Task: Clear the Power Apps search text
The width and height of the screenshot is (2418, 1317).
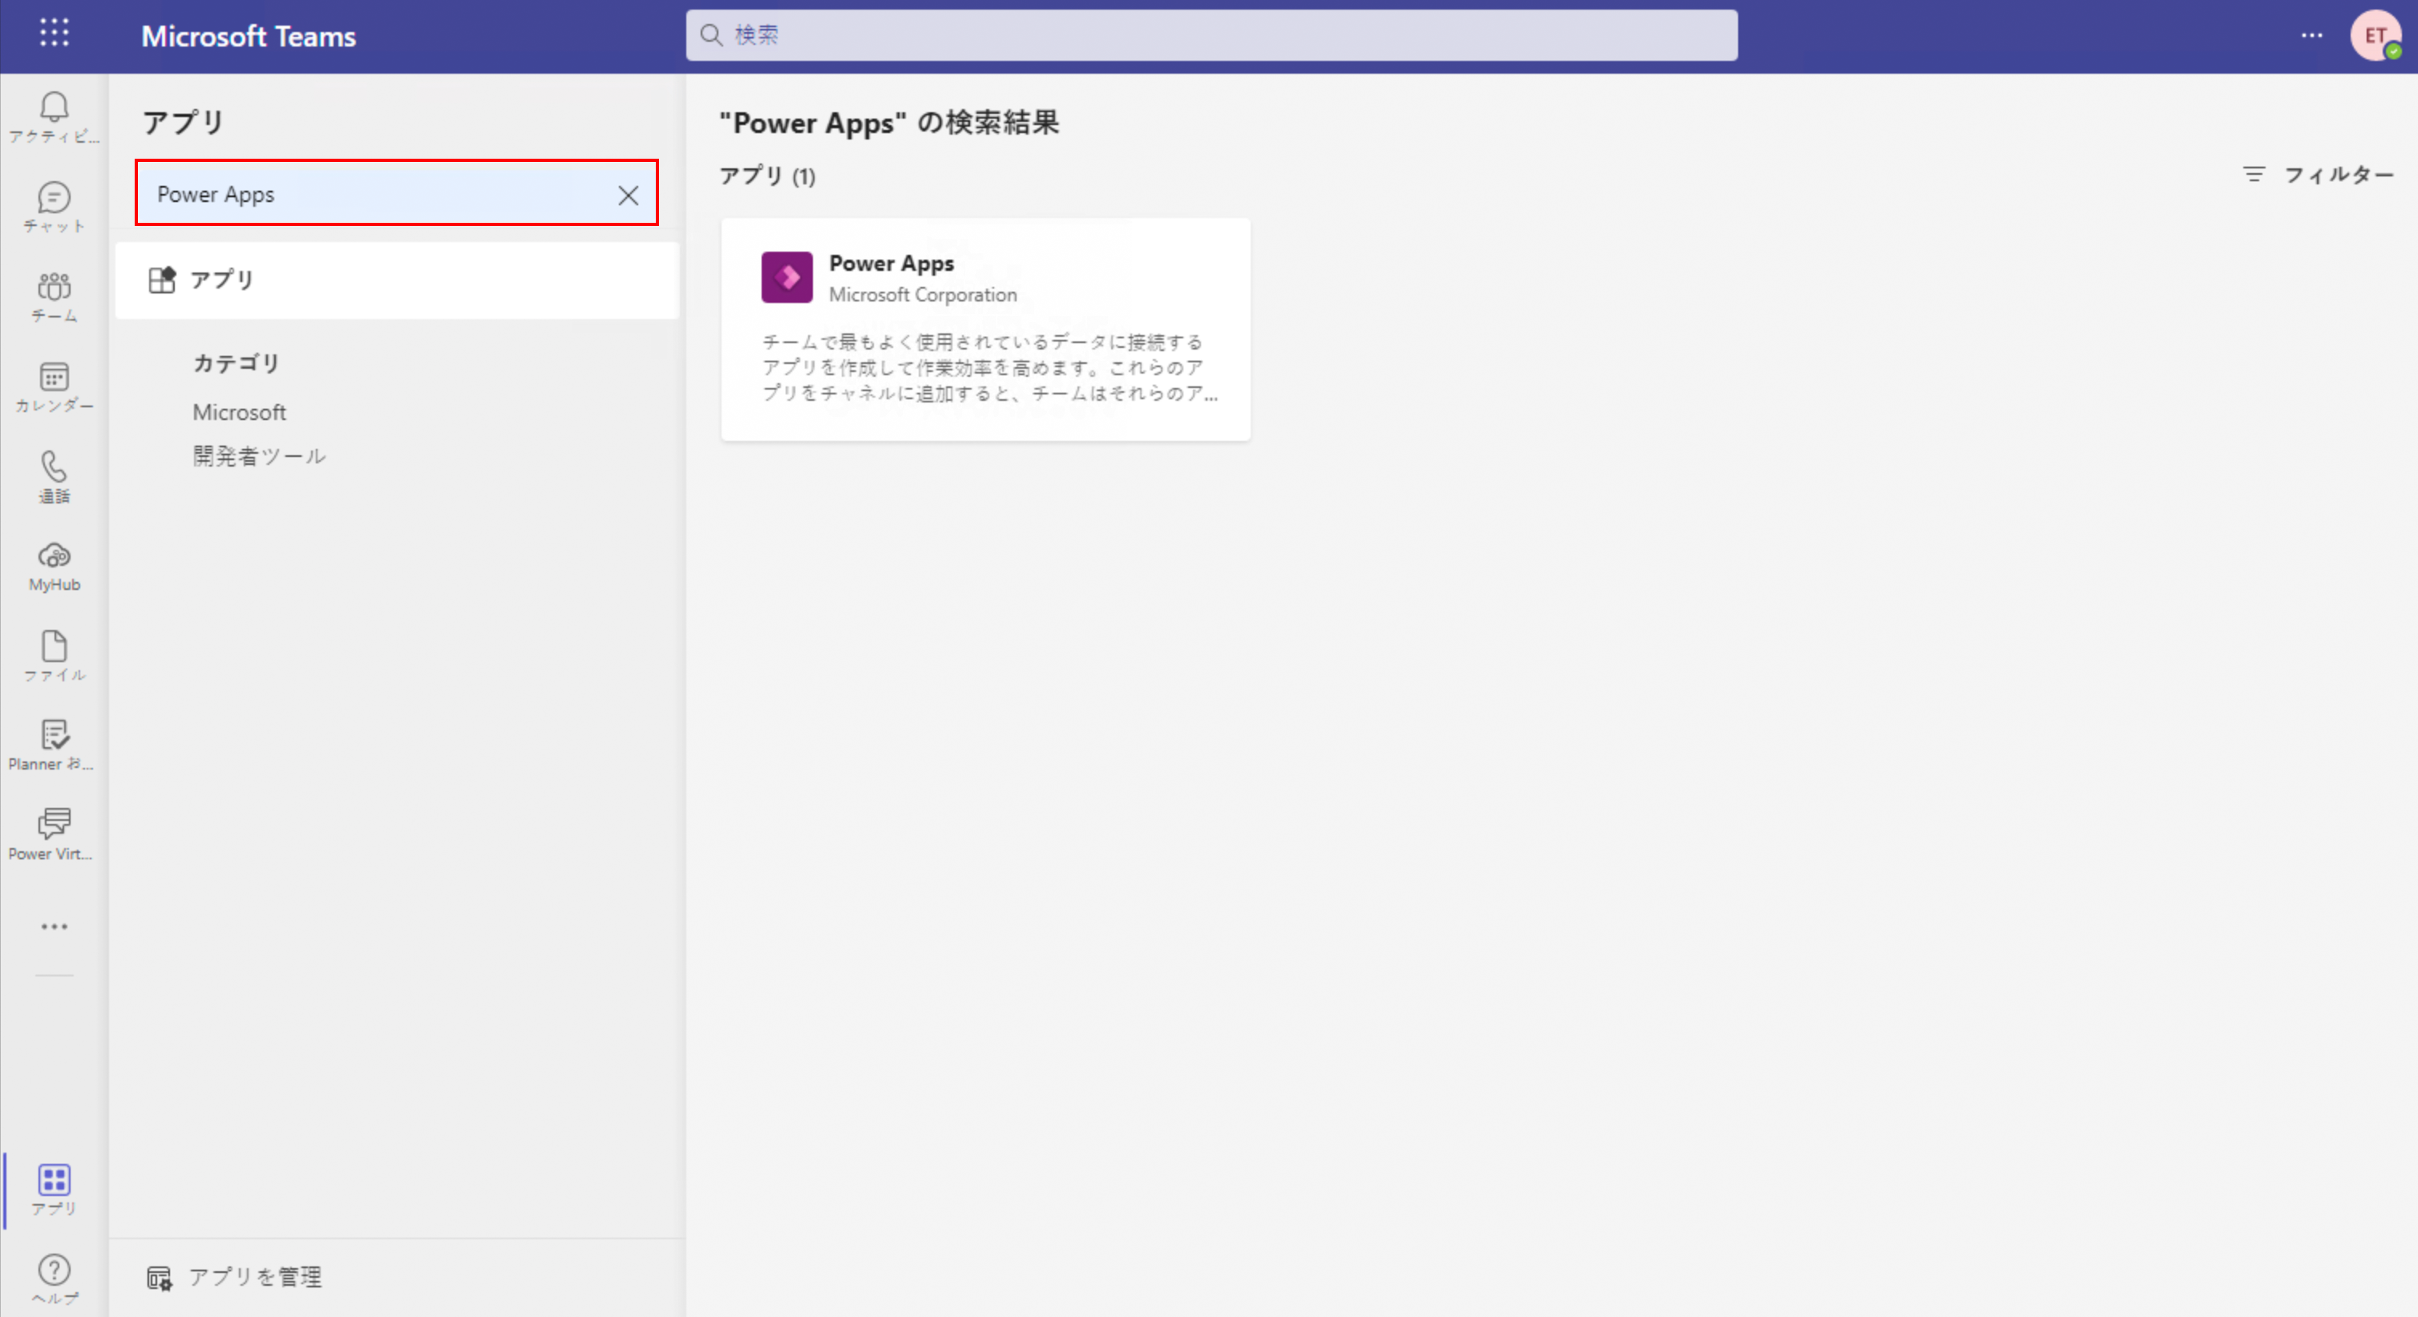Action: (x=628, y=196)
